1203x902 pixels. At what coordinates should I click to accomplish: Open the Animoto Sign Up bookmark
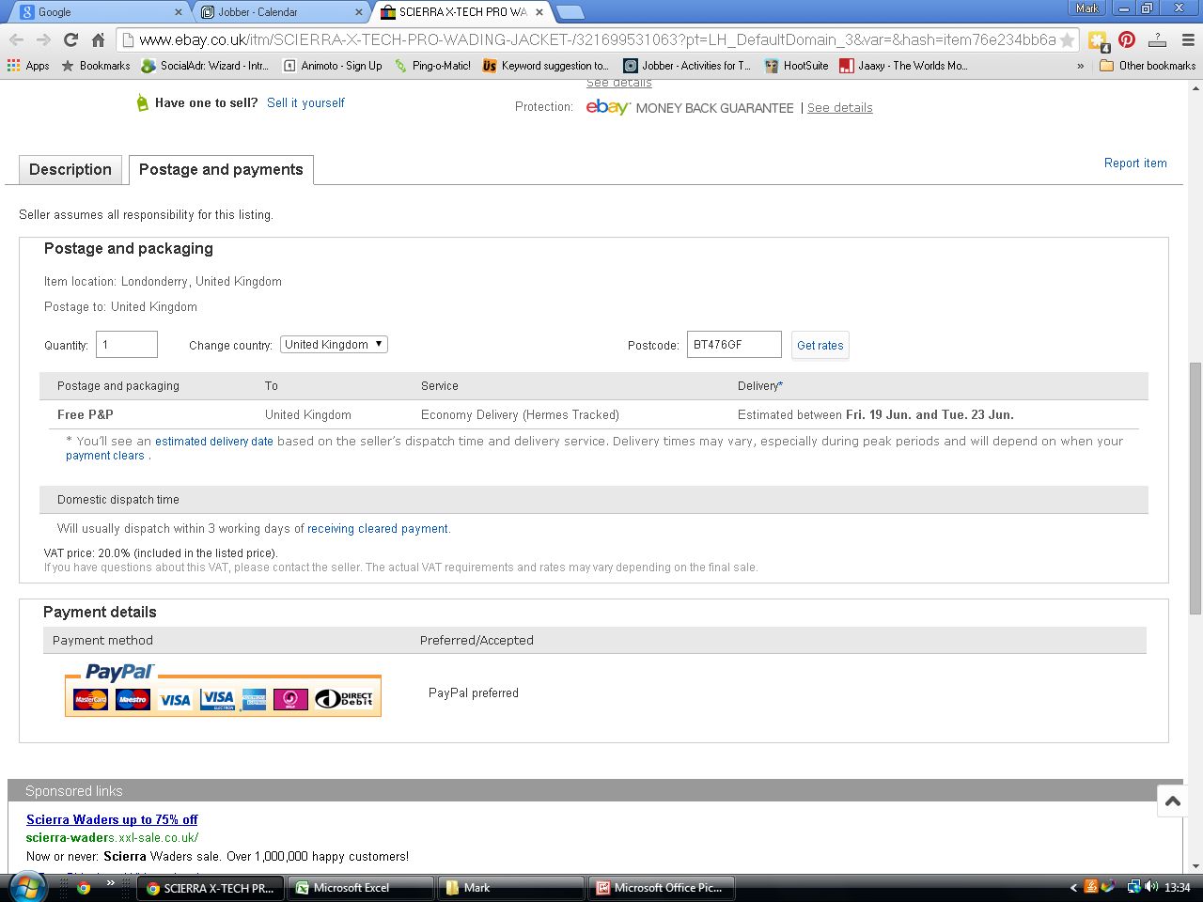pos(333,66)
